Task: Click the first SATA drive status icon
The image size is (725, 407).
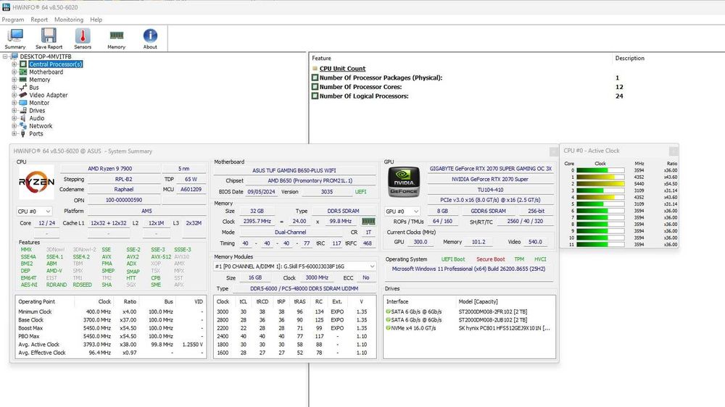Action: (x=388, y=311)
